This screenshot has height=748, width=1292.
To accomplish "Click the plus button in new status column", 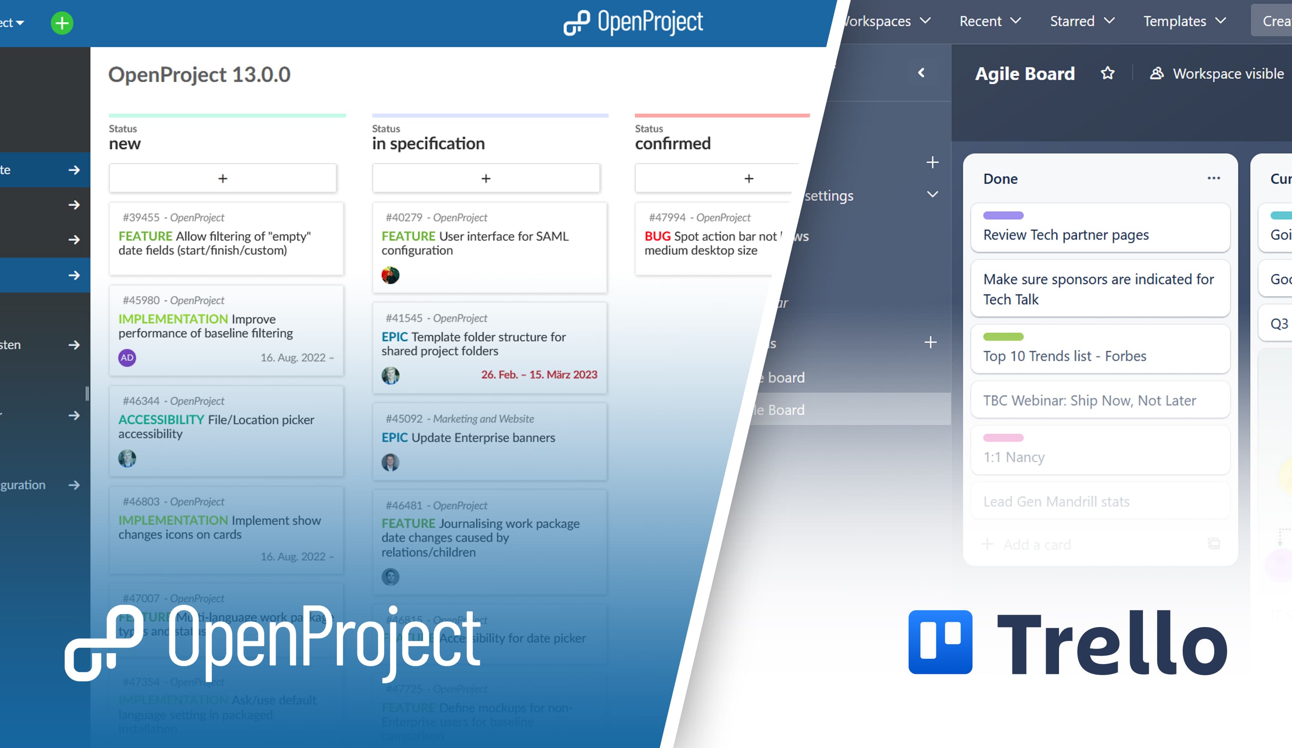I will pos(224,178).
